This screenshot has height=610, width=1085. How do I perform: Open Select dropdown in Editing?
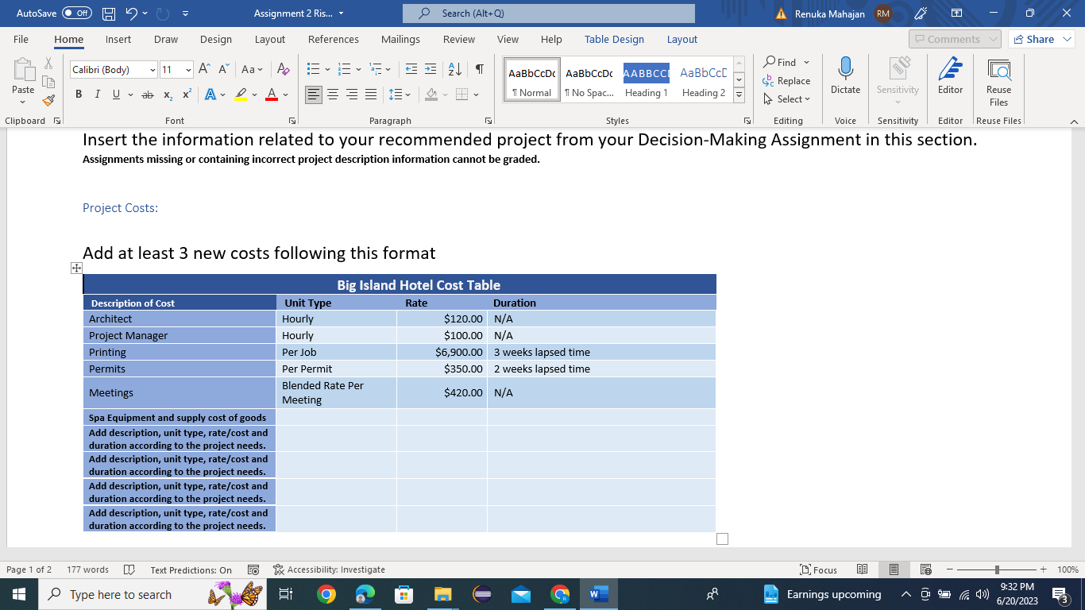point(787,99)
